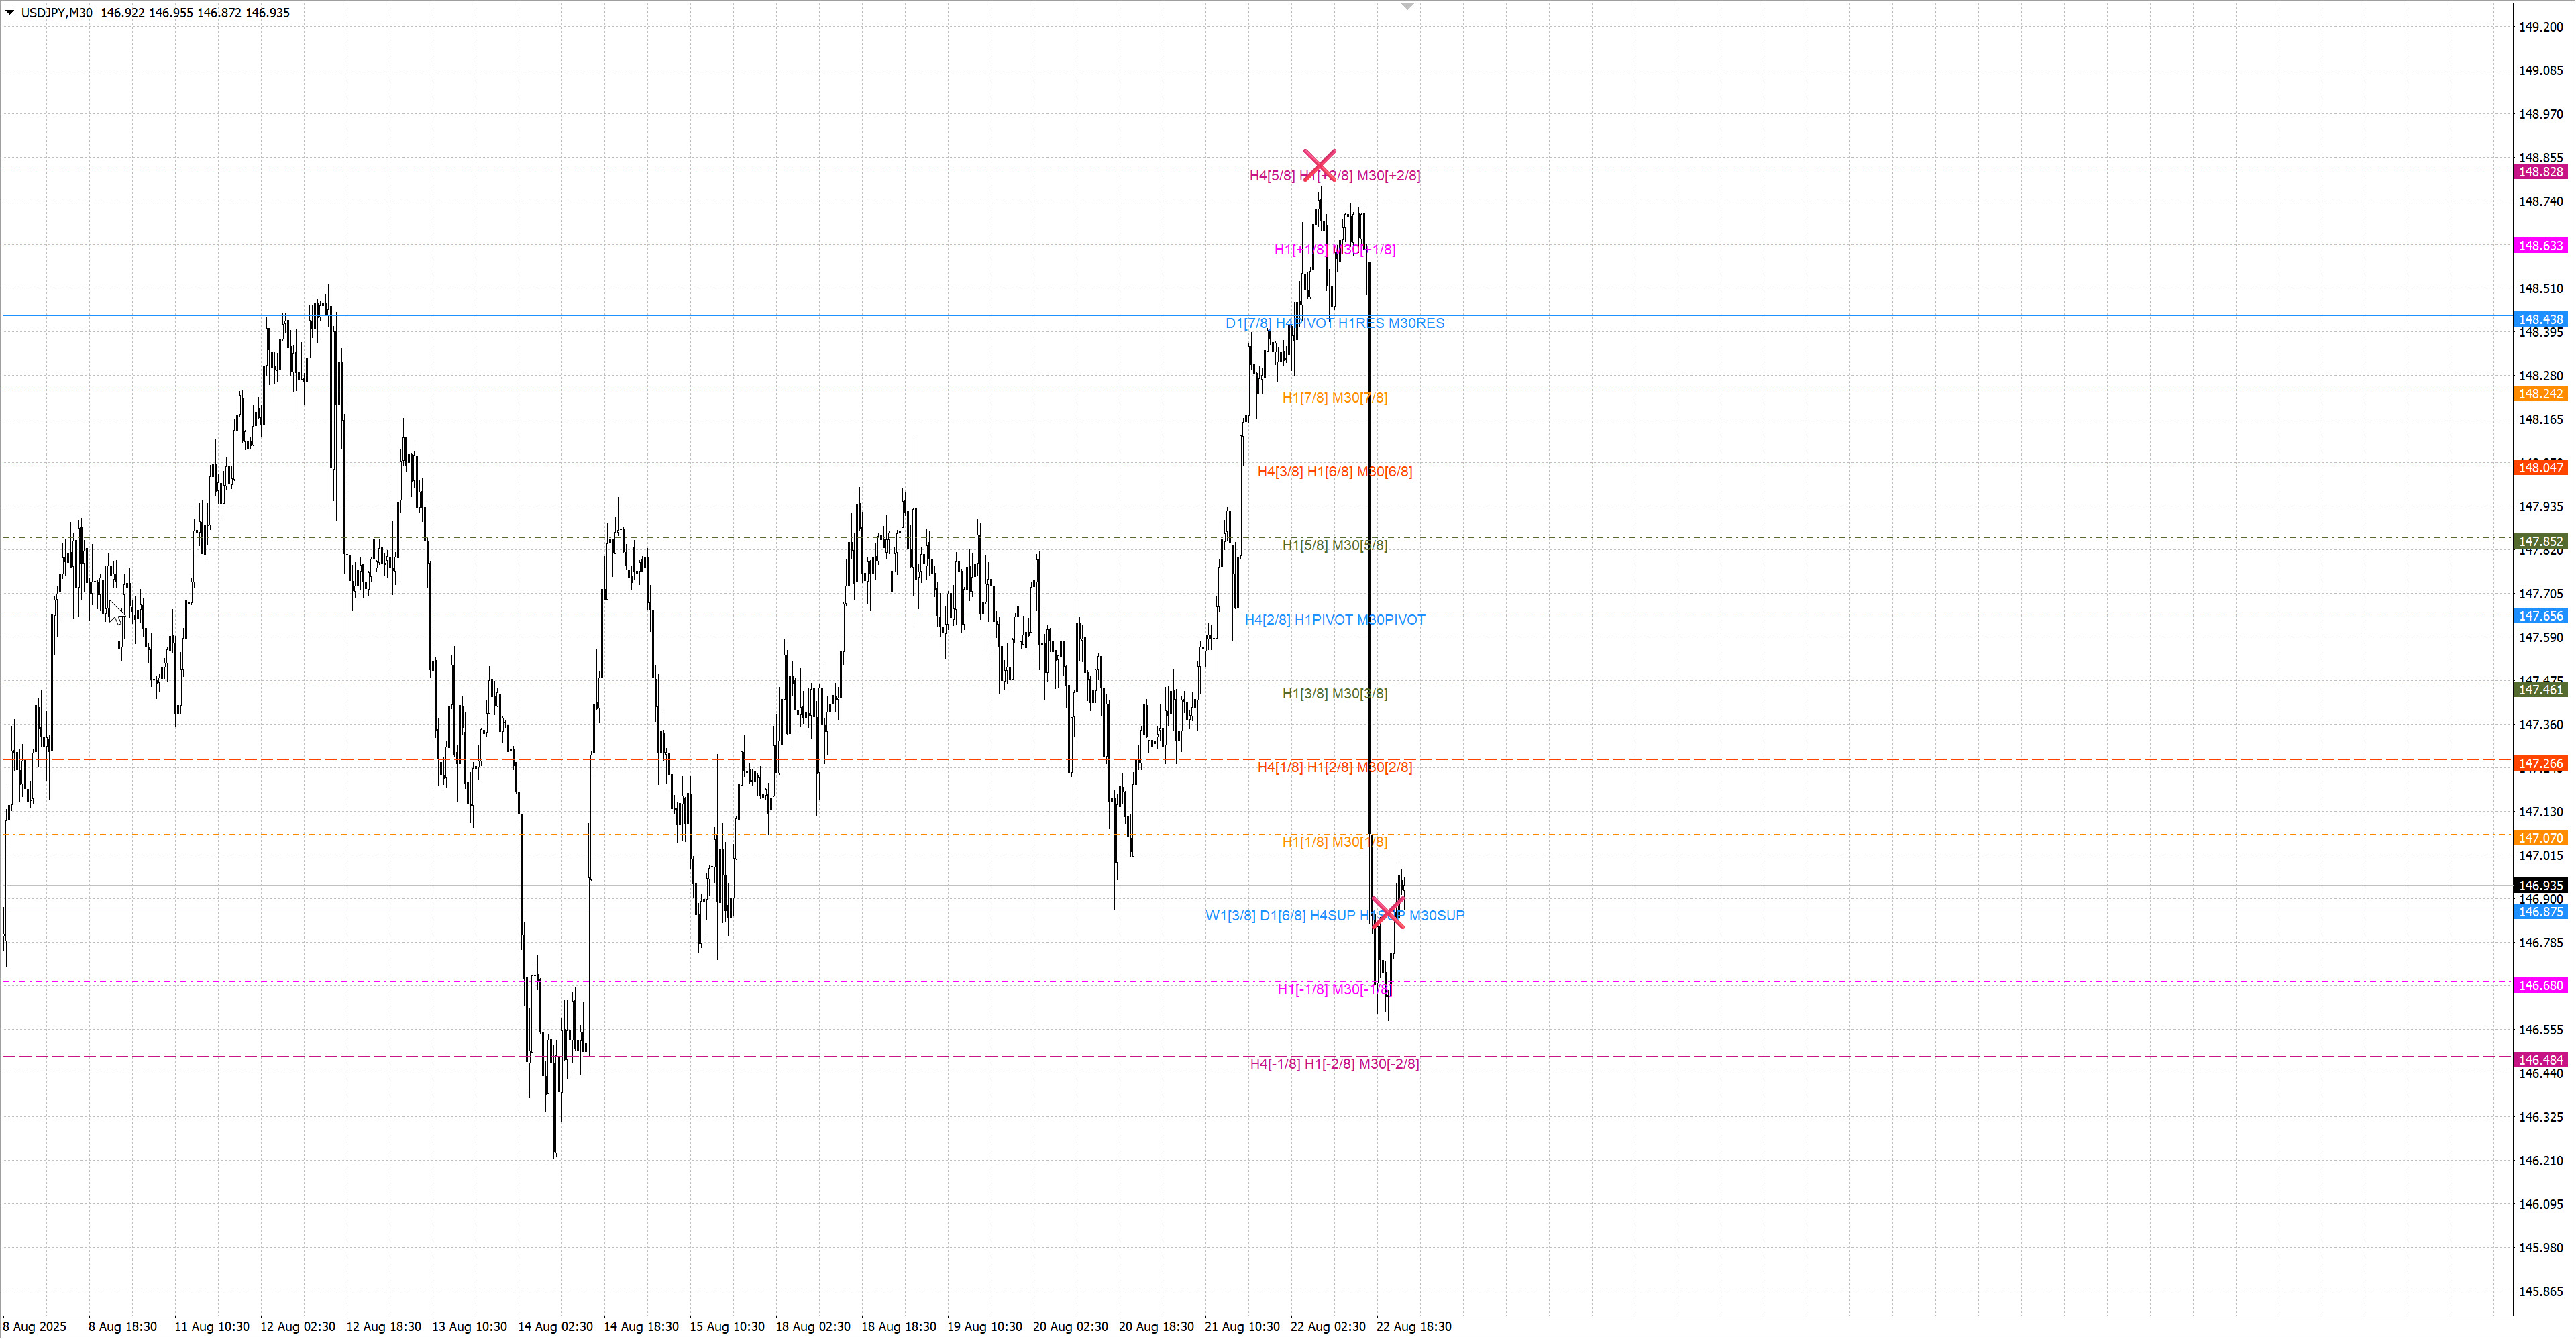This screenshot has height=1339, width=2576.
Task: Click the 14 Aug 02:30 time label
Action: (x=555, y=1327)
